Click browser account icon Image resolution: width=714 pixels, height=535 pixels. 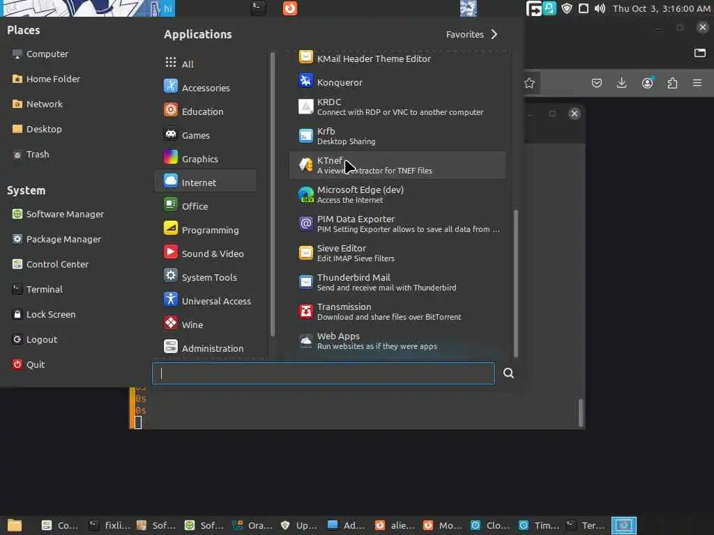click(x=647, y=83)
